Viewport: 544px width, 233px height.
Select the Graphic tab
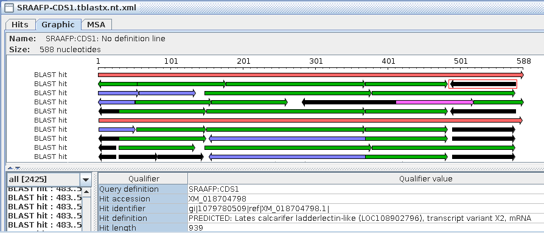pyautogui.click(x=58, y=24)
